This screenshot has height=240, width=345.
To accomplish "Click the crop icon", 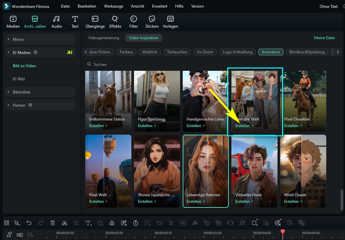I will tap(76, 223).
